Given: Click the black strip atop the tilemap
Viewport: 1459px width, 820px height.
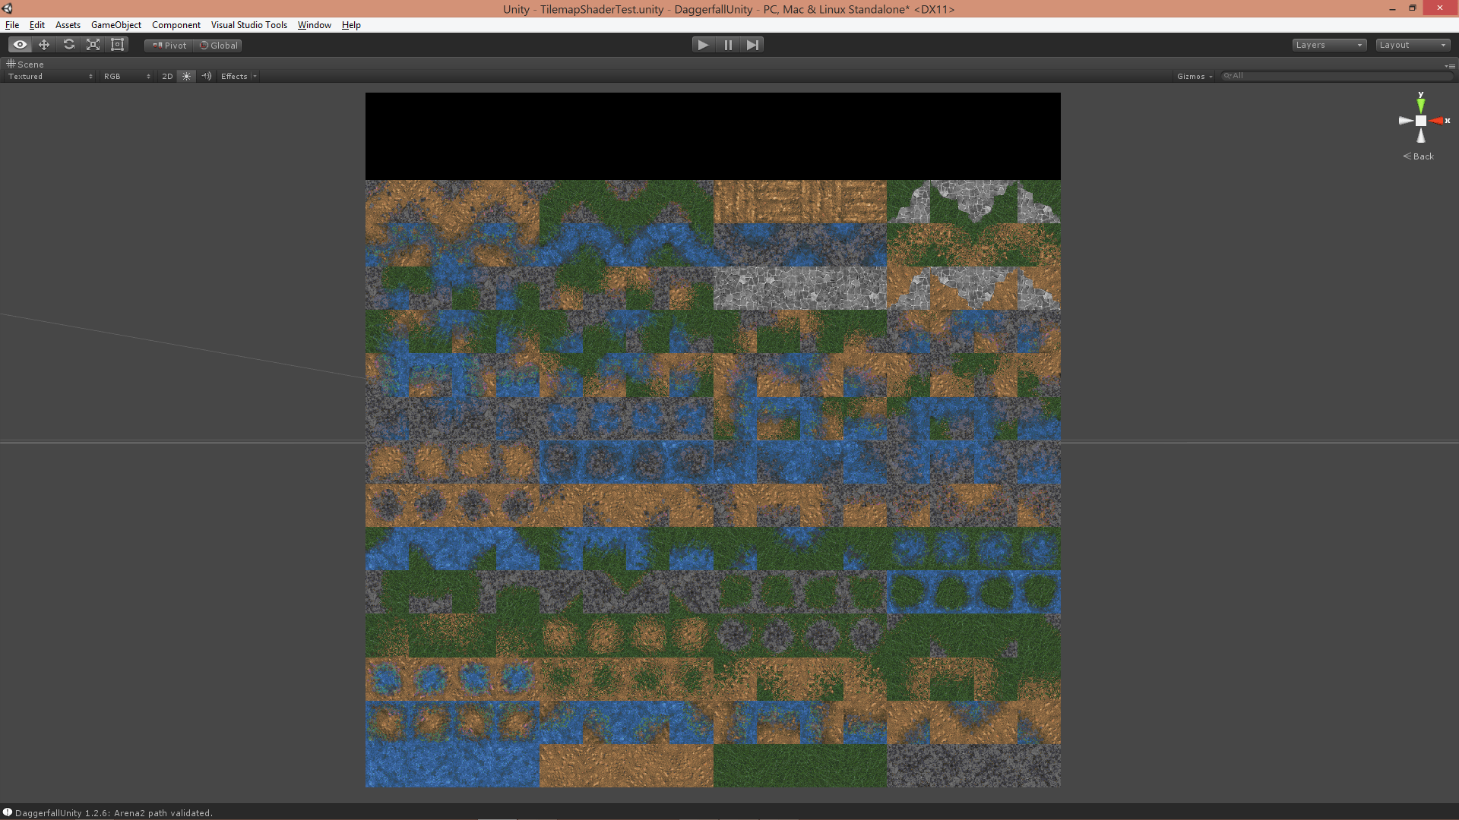Looking at the screenshot, I should (713, 137).
